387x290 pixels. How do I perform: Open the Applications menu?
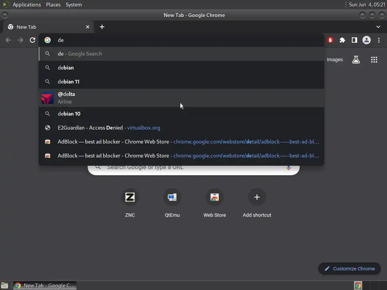coord(27,5)
